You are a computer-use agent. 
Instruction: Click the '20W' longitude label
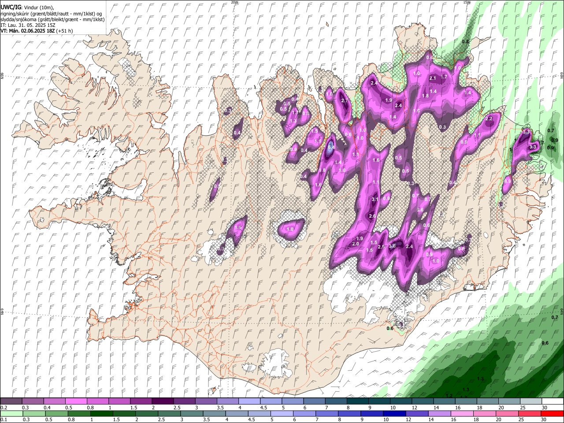click(x=234, y=2)
